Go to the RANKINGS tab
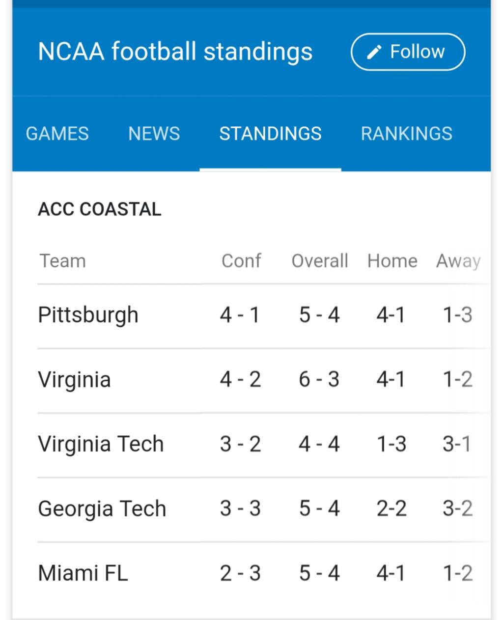503x620 pixels. pos(406,134)
